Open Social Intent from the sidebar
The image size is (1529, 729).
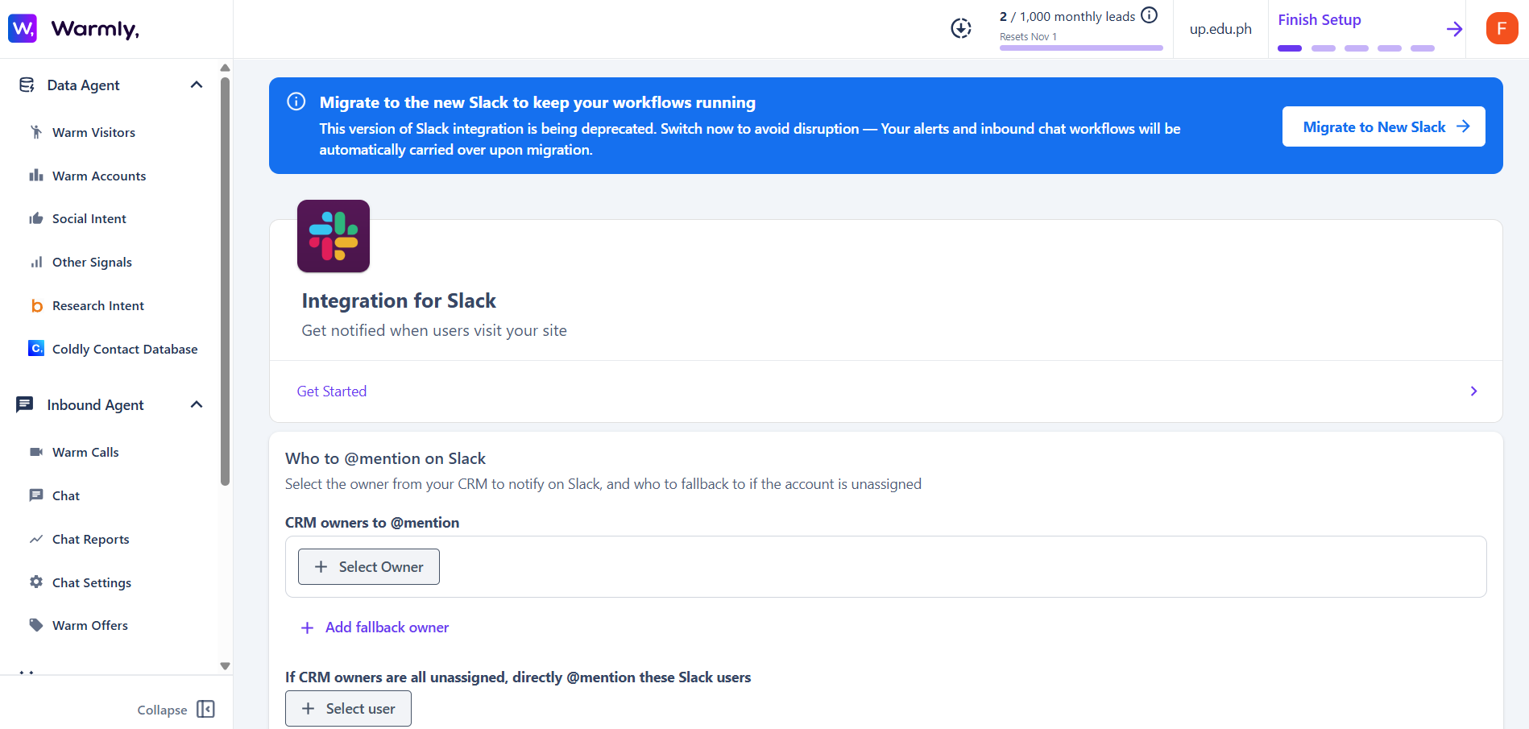pos(89,218)
